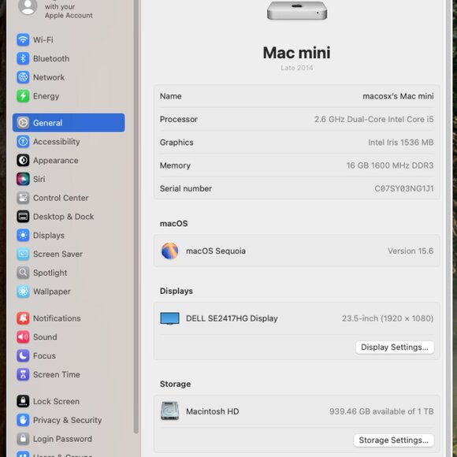Click the DELL SE2417HG Display label

232,318
